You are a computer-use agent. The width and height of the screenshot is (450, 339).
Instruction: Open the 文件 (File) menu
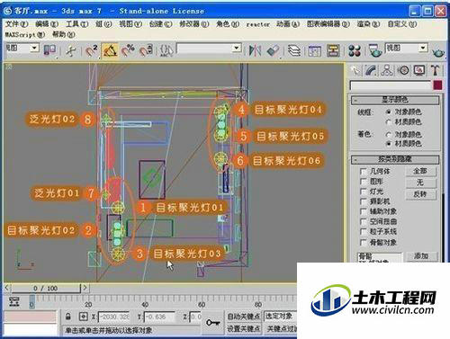17,24
